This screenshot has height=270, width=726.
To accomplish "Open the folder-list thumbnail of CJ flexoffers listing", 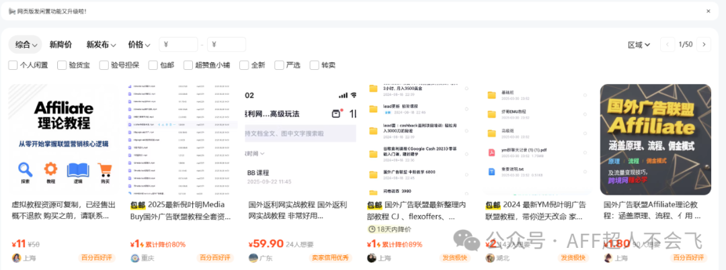I will click(x=419, y=140).
